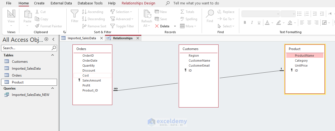Collapse the Tables group in navigation pane
Image resolution: width=335 pixels, height=131 pixels.
pyautogui.click(x=53, y=55)
